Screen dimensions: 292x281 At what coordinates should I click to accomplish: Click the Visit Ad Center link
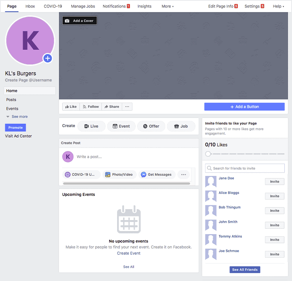(x=18, y=136)
